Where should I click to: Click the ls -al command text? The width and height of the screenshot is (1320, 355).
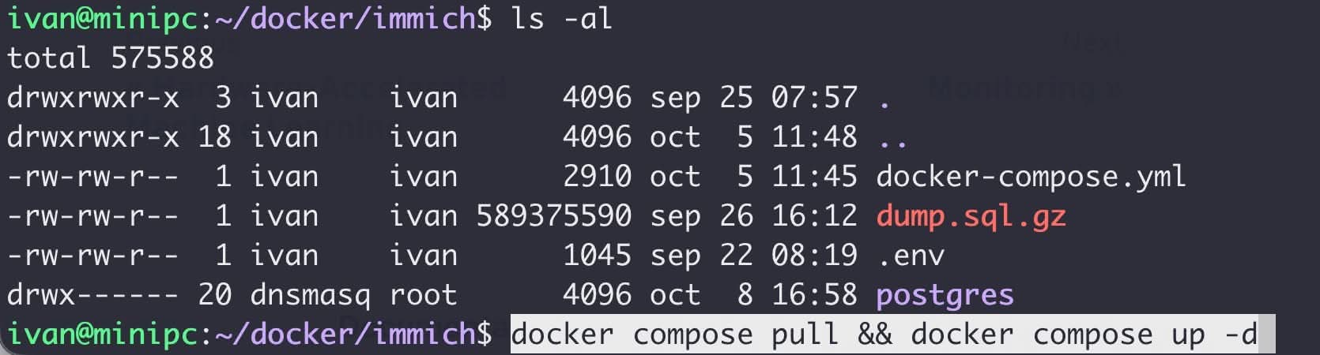pos(561,19)
